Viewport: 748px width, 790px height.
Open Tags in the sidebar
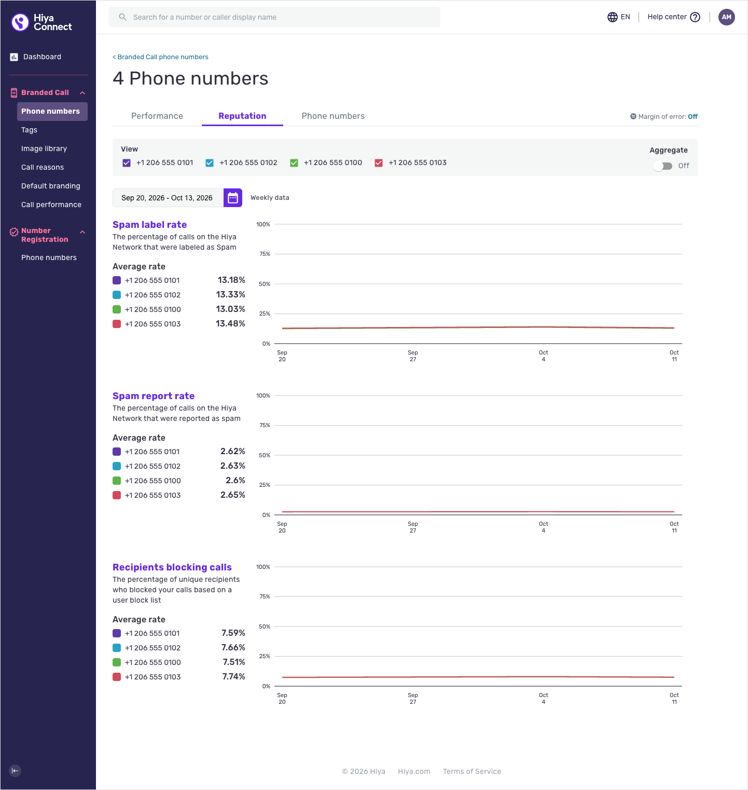(x=29, y=130)
